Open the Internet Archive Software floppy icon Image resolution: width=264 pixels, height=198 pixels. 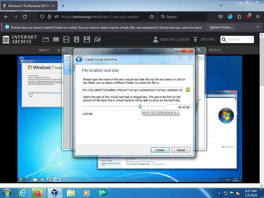(x=87, y=39)
